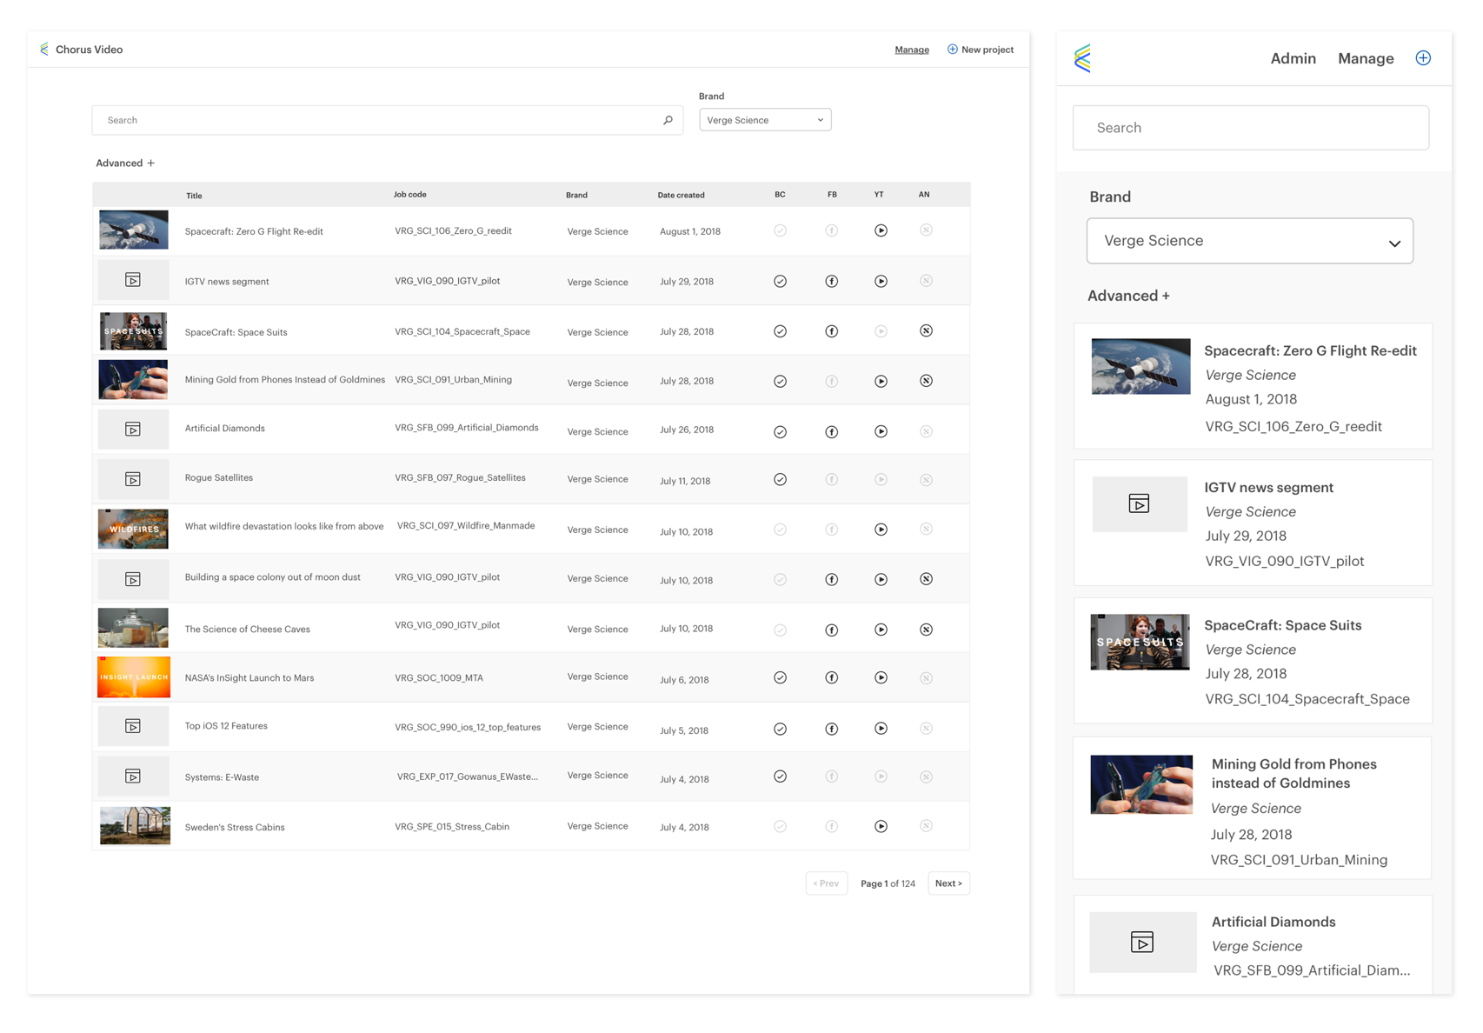
Task: Click YouTube icon for Spacecraft: Zero G Flight Re-edit
Action: [881, 230]
